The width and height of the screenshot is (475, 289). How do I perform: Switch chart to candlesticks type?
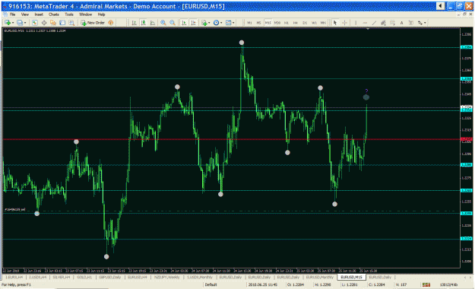[144, 23]
